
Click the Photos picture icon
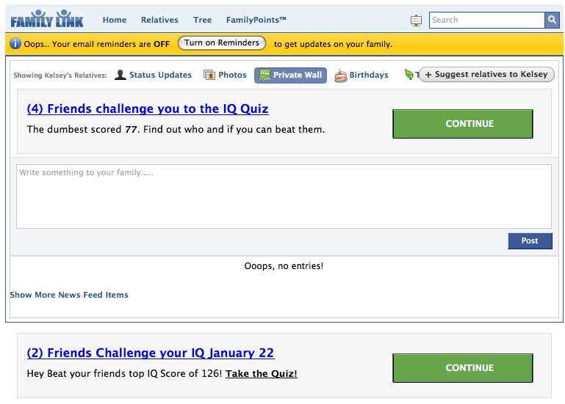(209, 75)
